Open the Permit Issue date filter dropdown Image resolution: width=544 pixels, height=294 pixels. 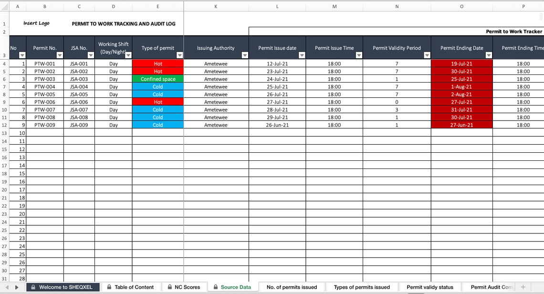301,55
